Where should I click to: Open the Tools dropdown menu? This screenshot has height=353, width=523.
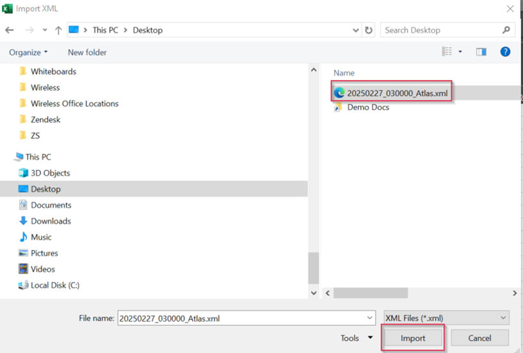click(x=356, y=338)
